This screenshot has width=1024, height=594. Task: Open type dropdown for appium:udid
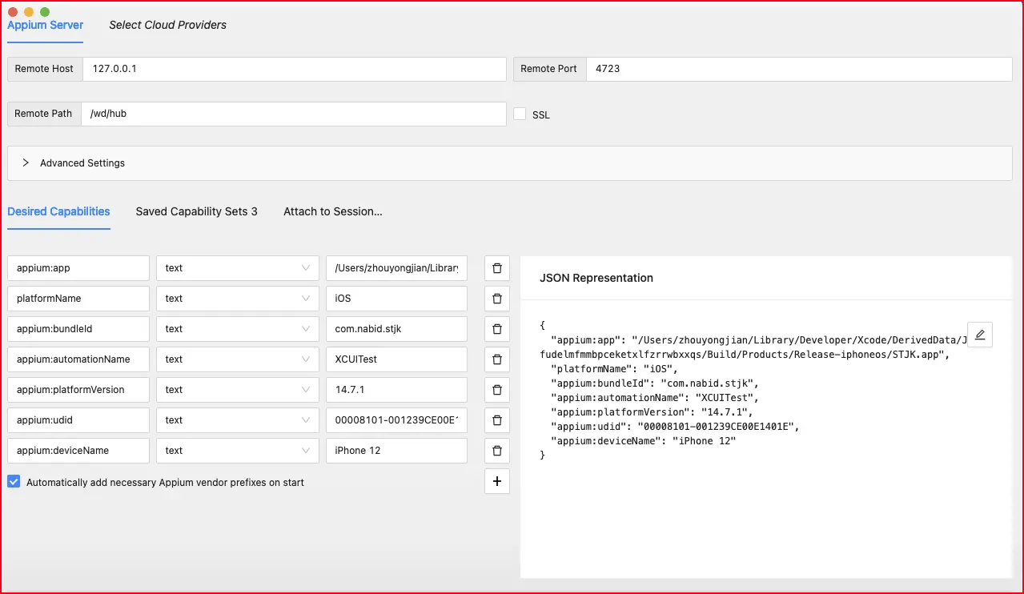238,420
